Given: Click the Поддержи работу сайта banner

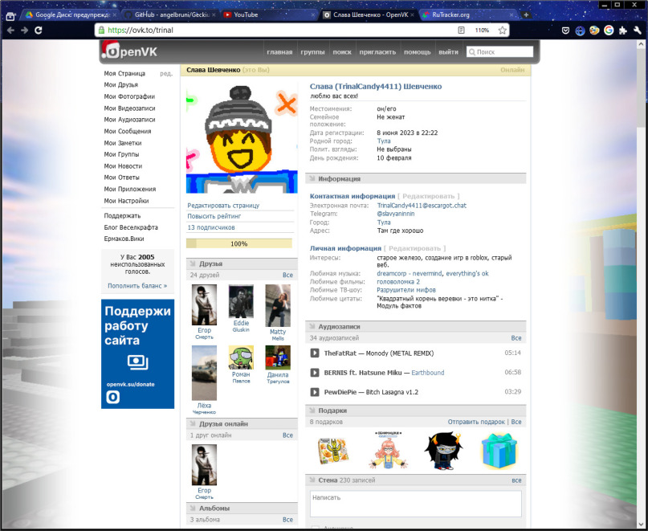Looking at the screenshot, I should pos(137,354).
